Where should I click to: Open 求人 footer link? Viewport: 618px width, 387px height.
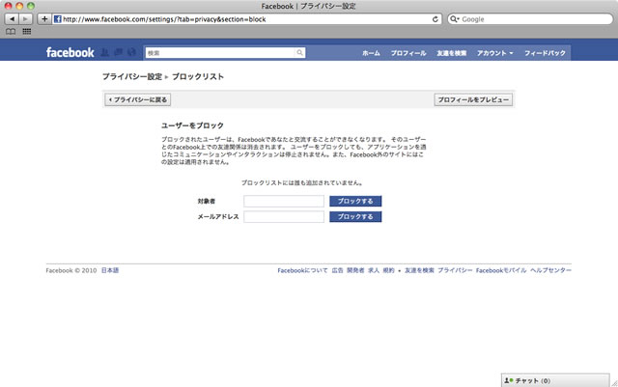(x=374, y=270)
